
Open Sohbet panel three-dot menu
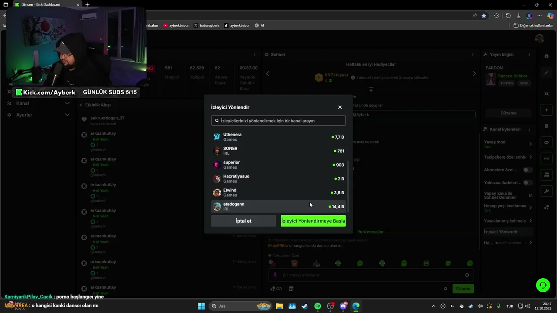(x=473, y=55)
